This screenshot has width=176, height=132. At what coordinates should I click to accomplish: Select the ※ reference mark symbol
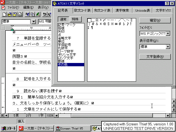[x=112, y=24]
